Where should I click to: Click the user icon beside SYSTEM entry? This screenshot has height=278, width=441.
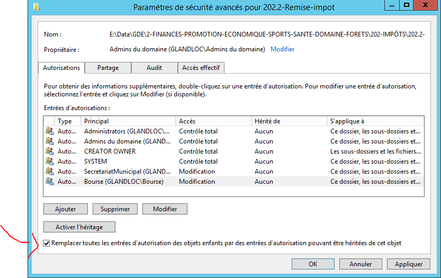click(x=50, y=162)
